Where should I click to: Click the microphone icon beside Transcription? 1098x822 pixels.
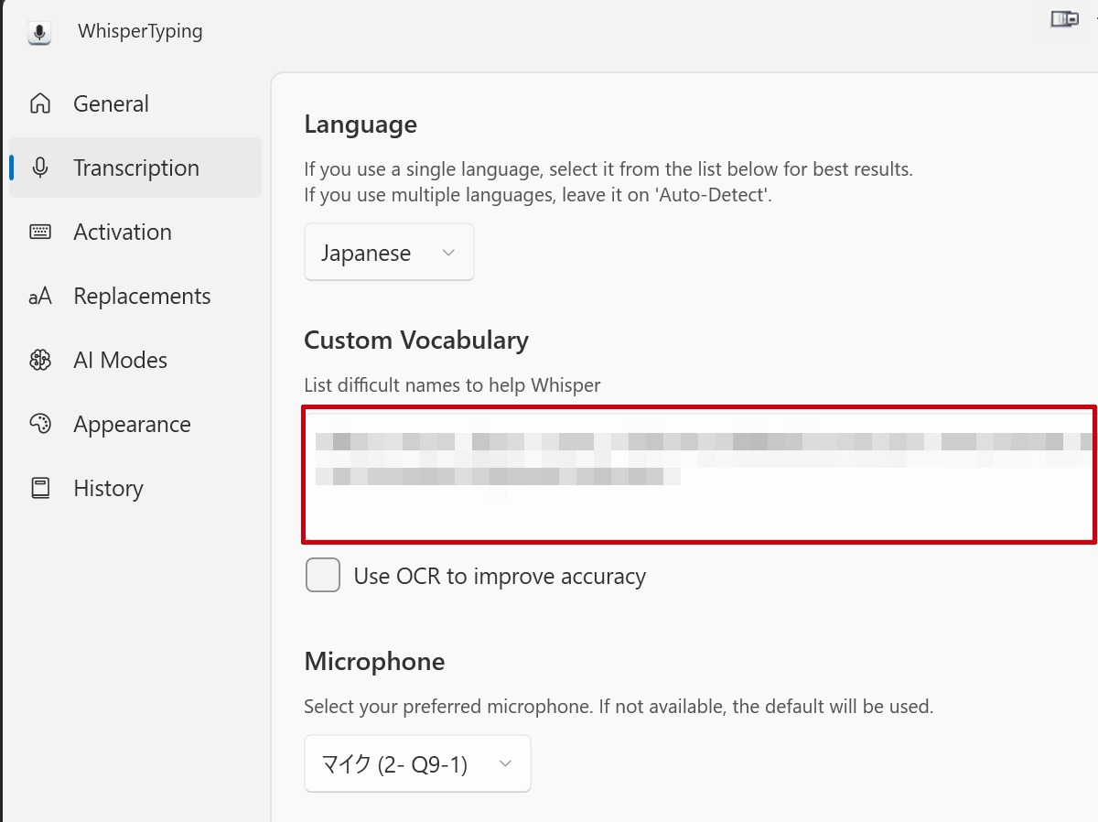point(40,168)
